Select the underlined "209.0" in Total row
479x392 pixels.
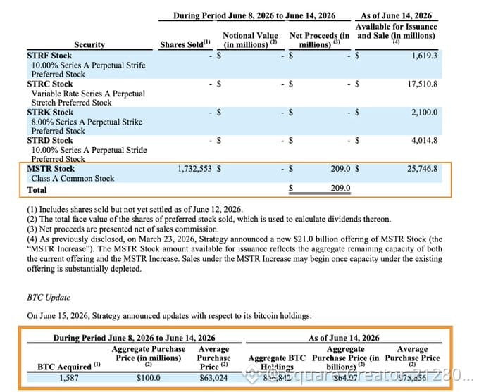pos(340,188)
